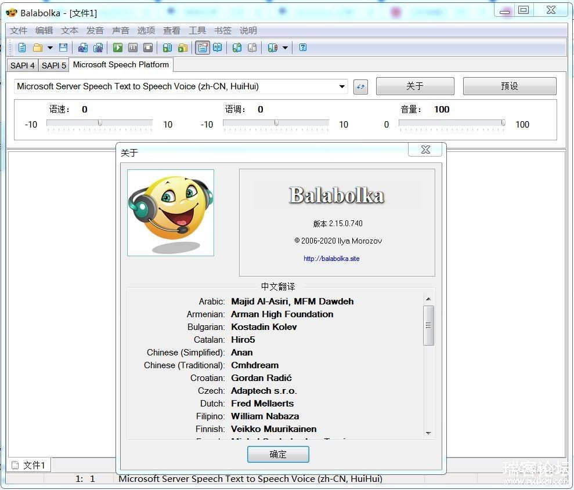Pause speech with the Pause toolbar button
Viewport: 574px width, 490px height.
tap(133, 48)
